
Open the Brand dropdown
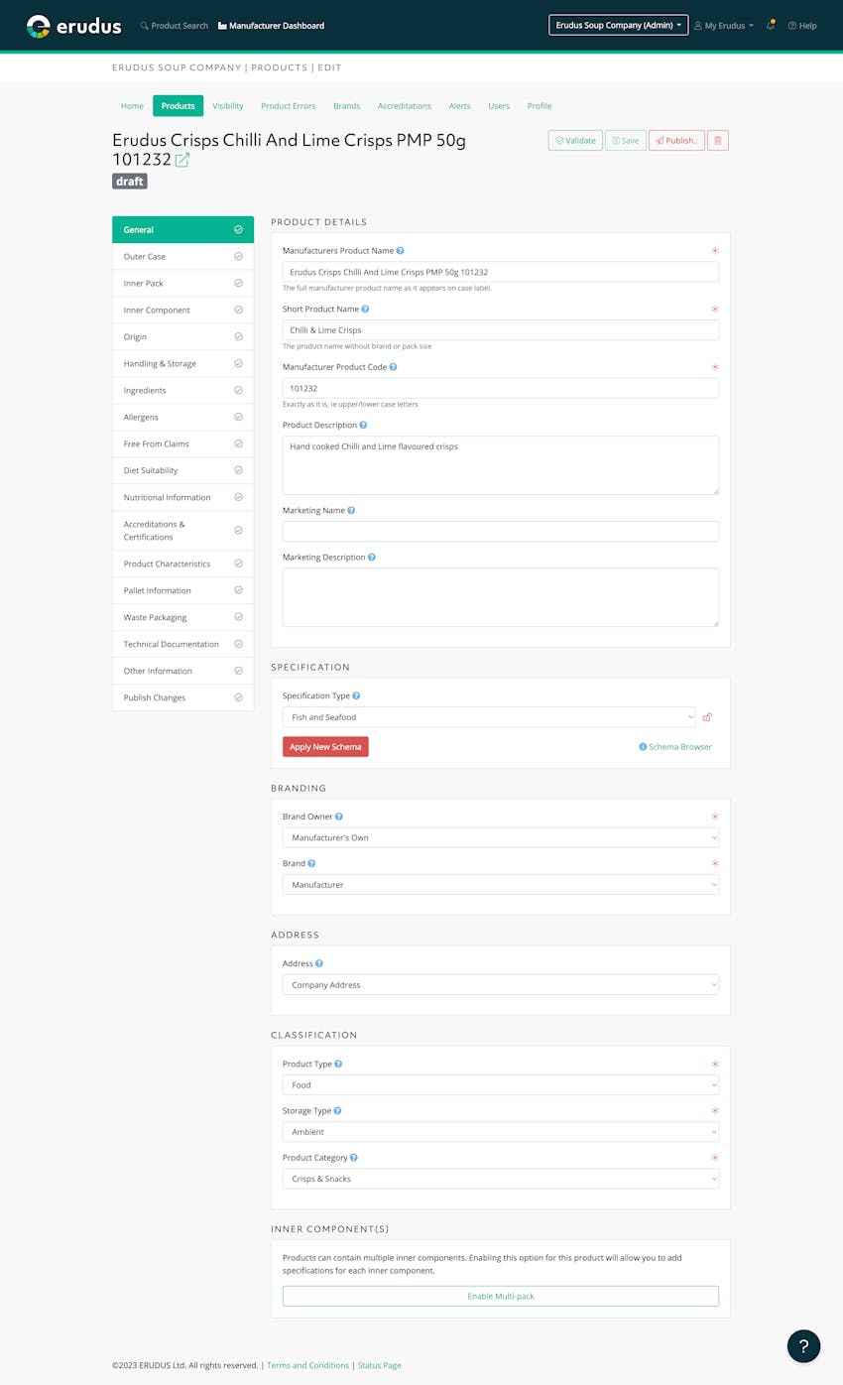[501, 885]
